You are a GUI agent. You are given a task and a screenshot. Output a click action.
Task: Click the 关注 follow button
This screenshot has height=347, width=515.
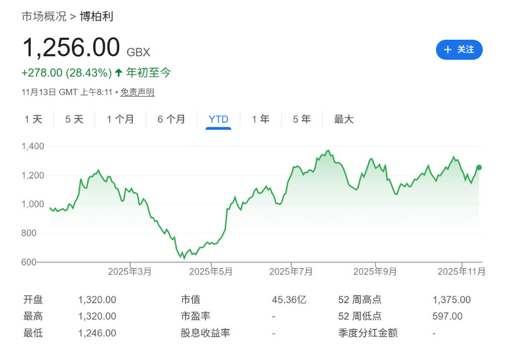(459, 49)
